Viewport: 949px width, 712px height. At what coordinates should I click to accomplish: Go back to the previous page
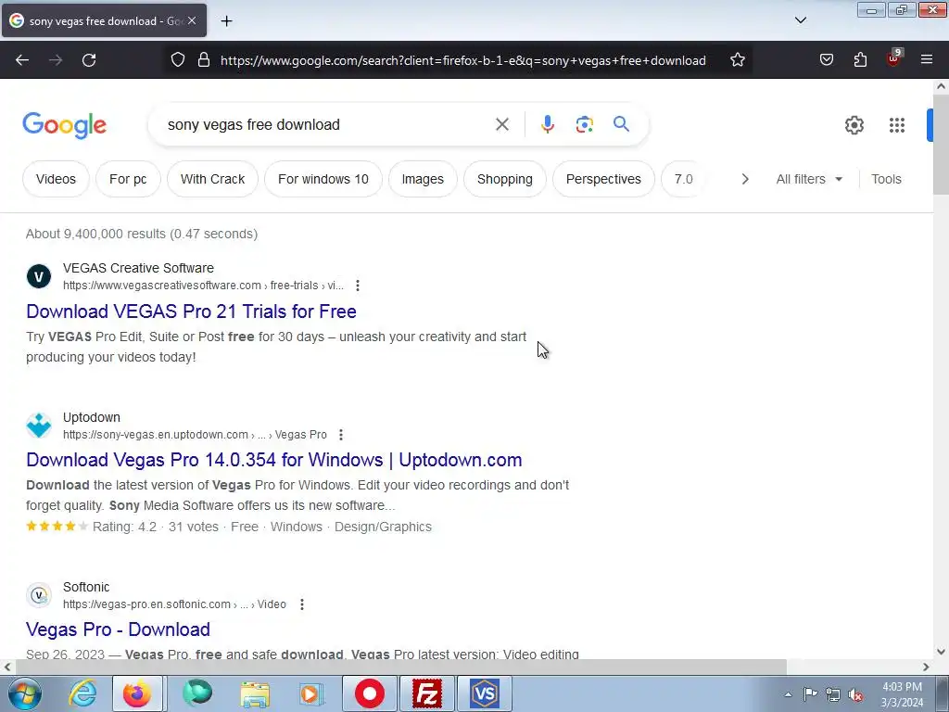(22, 60)
